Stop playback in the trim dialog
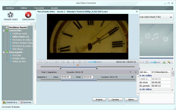The image size is (176, 110). 52,62
